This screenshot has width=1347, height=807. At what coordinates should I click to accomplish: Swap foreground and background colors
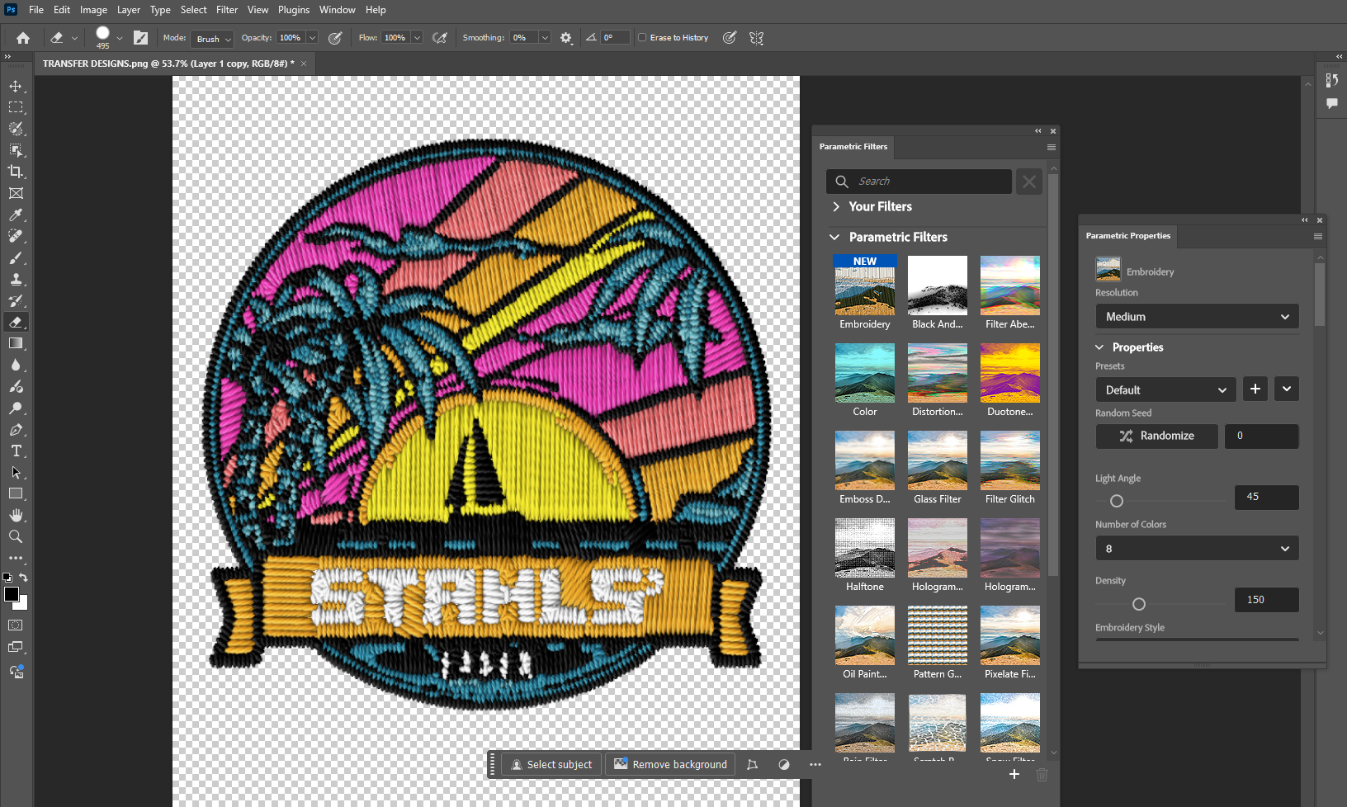click(24, 578)
